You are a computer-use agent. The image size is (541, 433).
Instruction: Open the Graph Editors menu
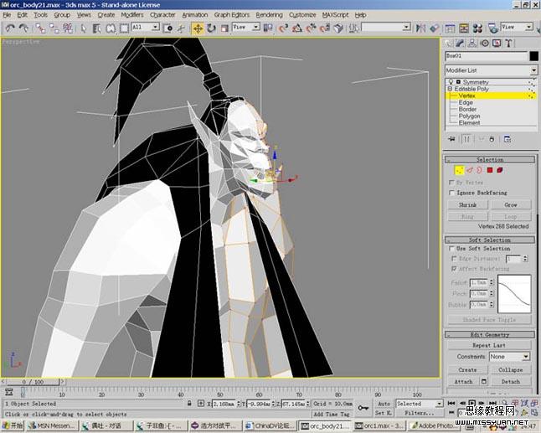(x=231, y=15)
